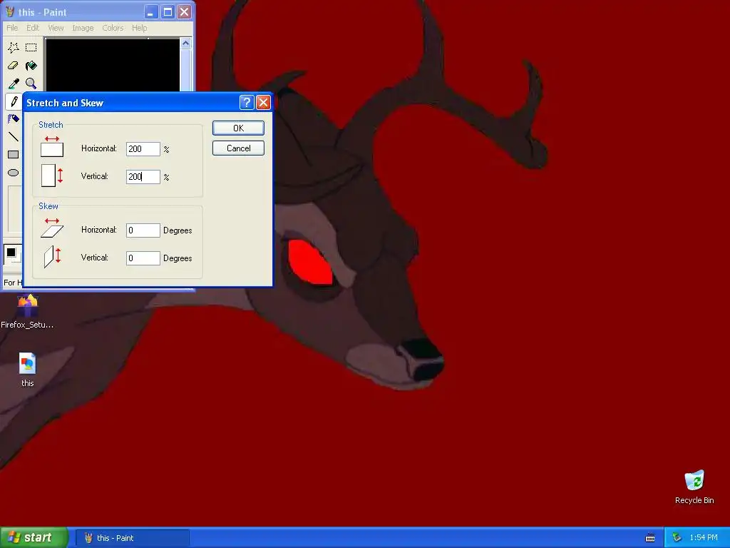Select the 'this' image file on desktop
This screenshot has height=548, width=730.
pos(27,370)
